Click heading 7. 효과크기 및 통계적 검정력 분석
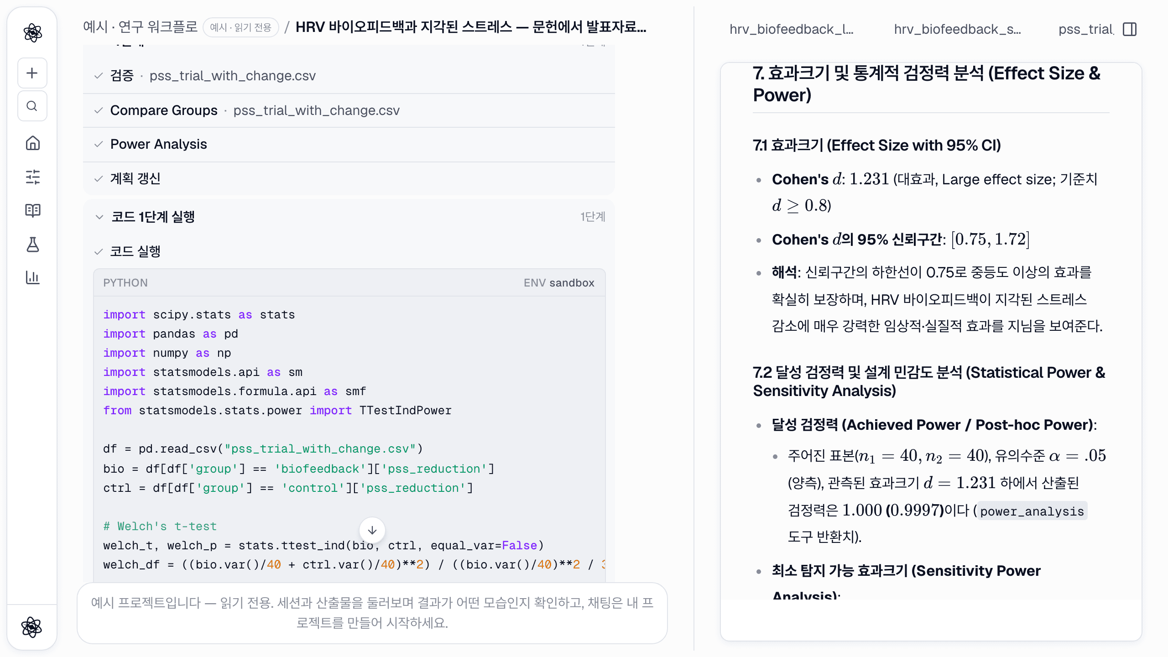The image size is (1168, 657). 927,84
